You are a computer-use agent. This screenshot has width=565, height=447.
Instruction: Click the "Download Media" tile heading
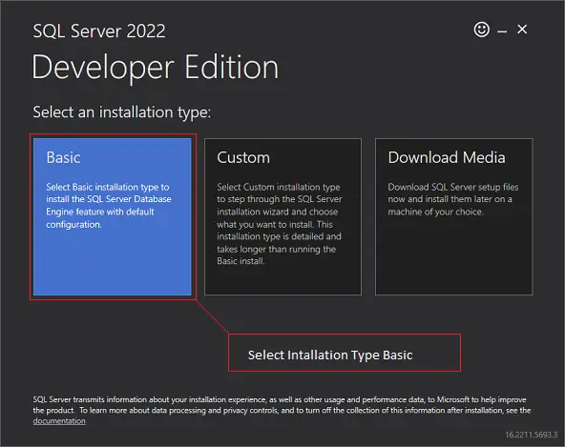pos(447,157)
